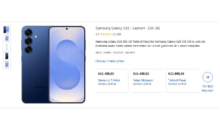Open the Samsung Türkiye seller link
Image resolution: width=220 pixels, height=129 pixels.
point(109,80)
